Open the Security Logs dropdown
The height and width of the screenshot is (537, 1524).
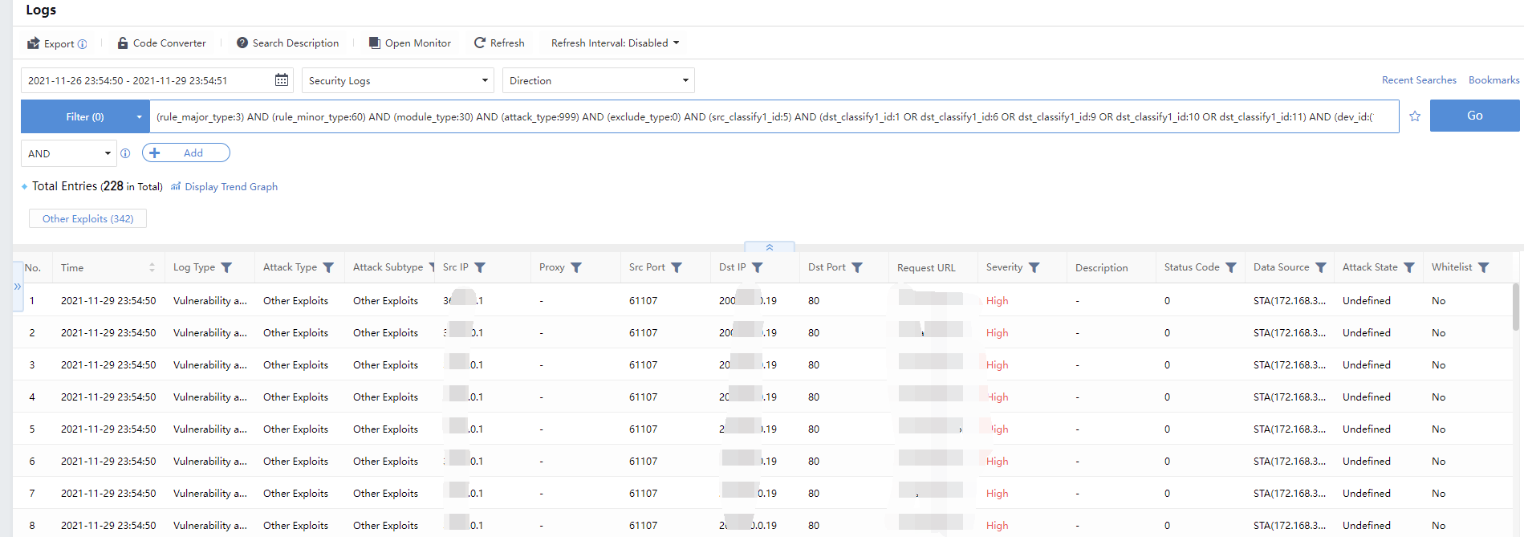pos(397,81)
